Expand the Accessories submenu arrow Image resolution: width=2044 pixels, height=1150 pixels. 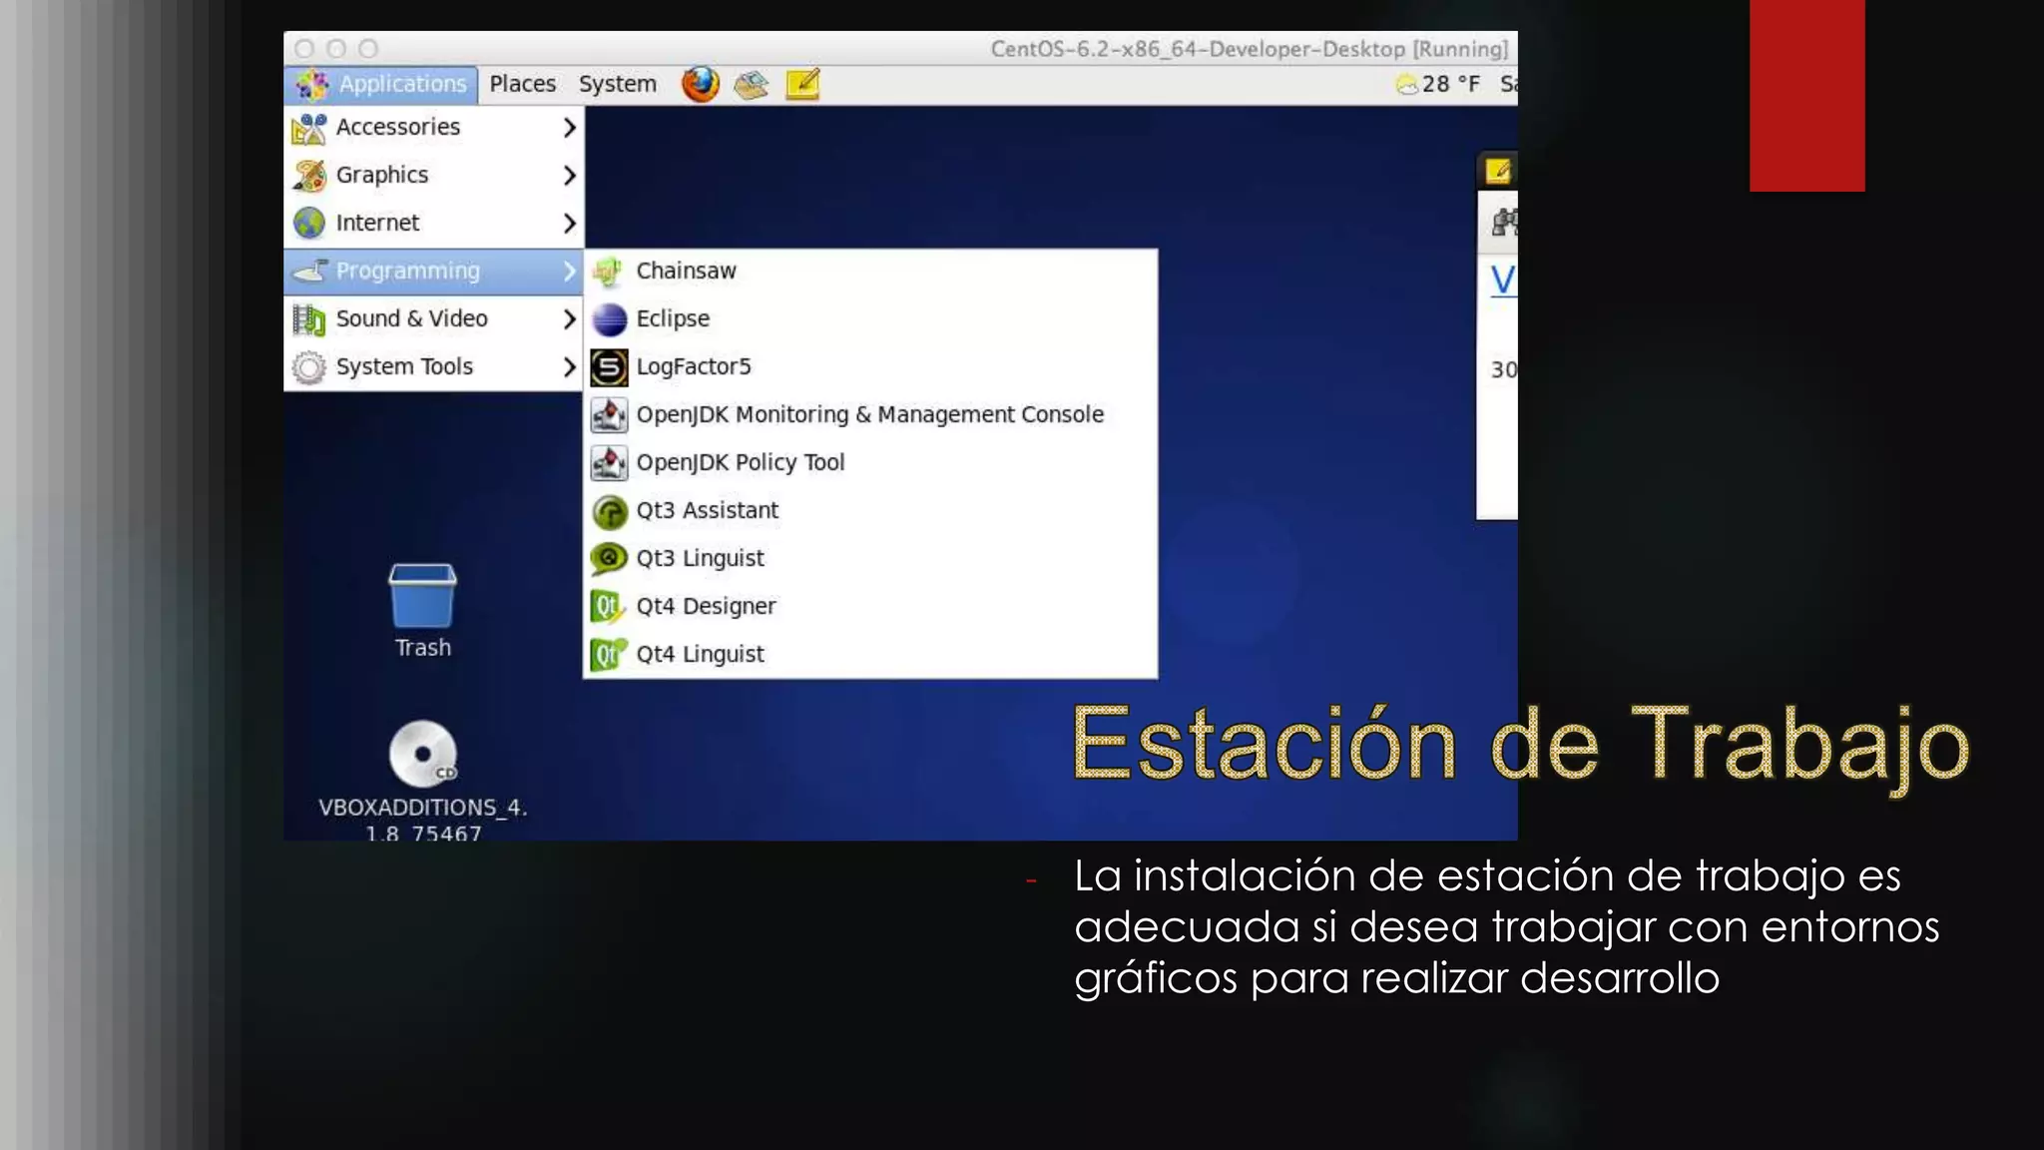(569, 128)
